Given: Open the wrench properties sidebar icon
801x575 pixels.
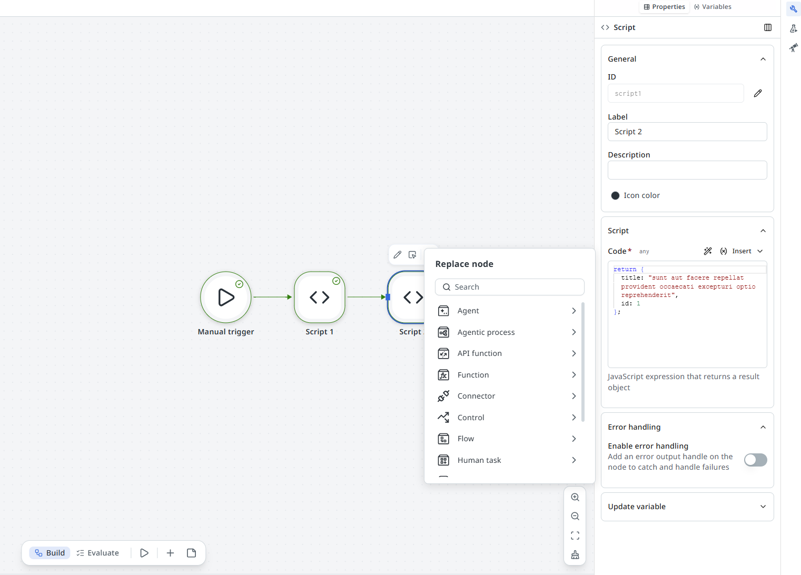Looking at the screenshot, I should (794, 9).
